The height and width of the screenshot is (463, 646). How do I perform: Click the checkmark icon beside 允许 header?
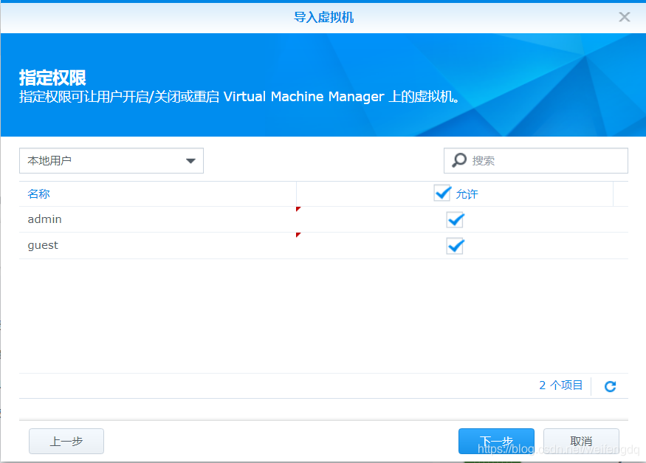pyautogui.click(x=442, y=193)
